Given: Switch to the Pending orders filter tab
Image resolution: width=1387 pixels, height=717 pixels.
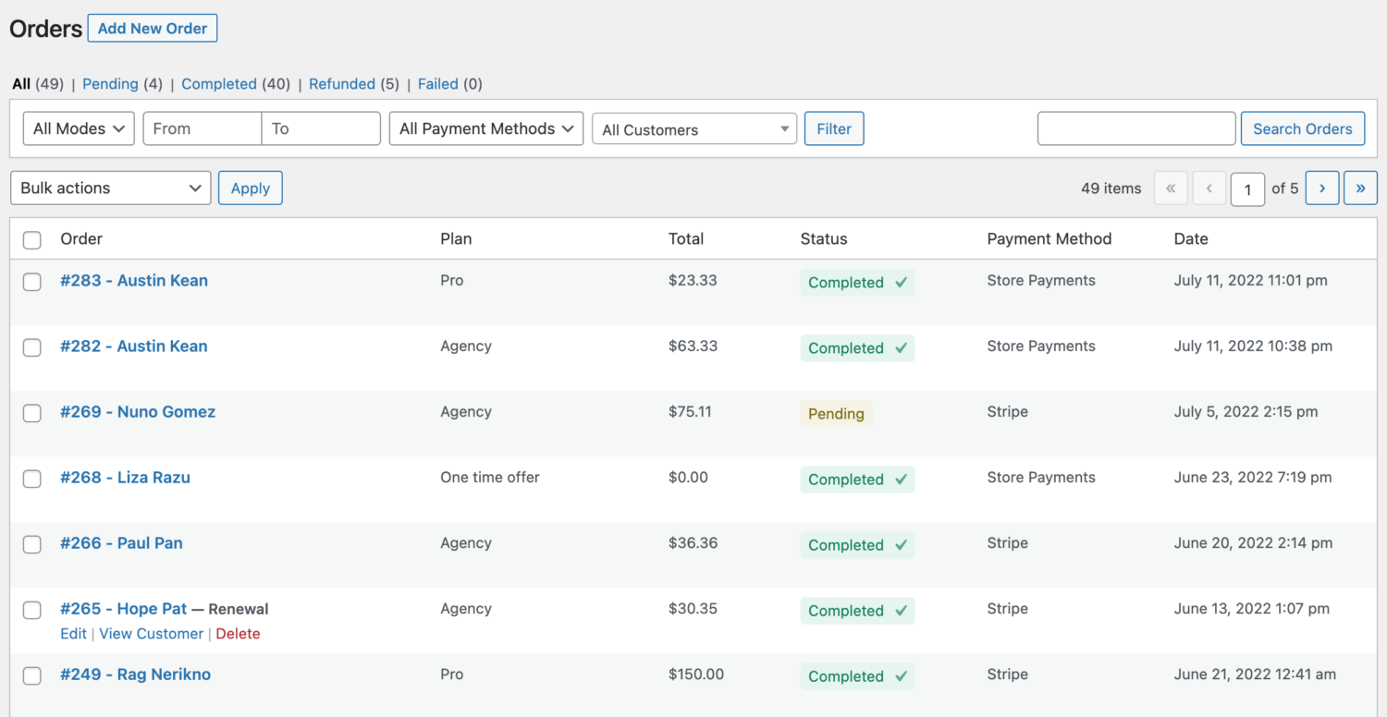Looking at the screenshot, I should click(110, 84).
